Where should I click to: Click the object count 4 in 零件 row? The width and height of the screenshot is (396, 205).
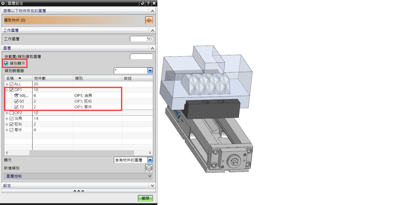coord(35,130)
